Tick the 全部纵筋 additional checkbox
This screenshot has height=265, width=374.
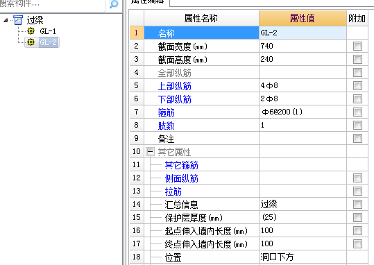tap(357, 72)
